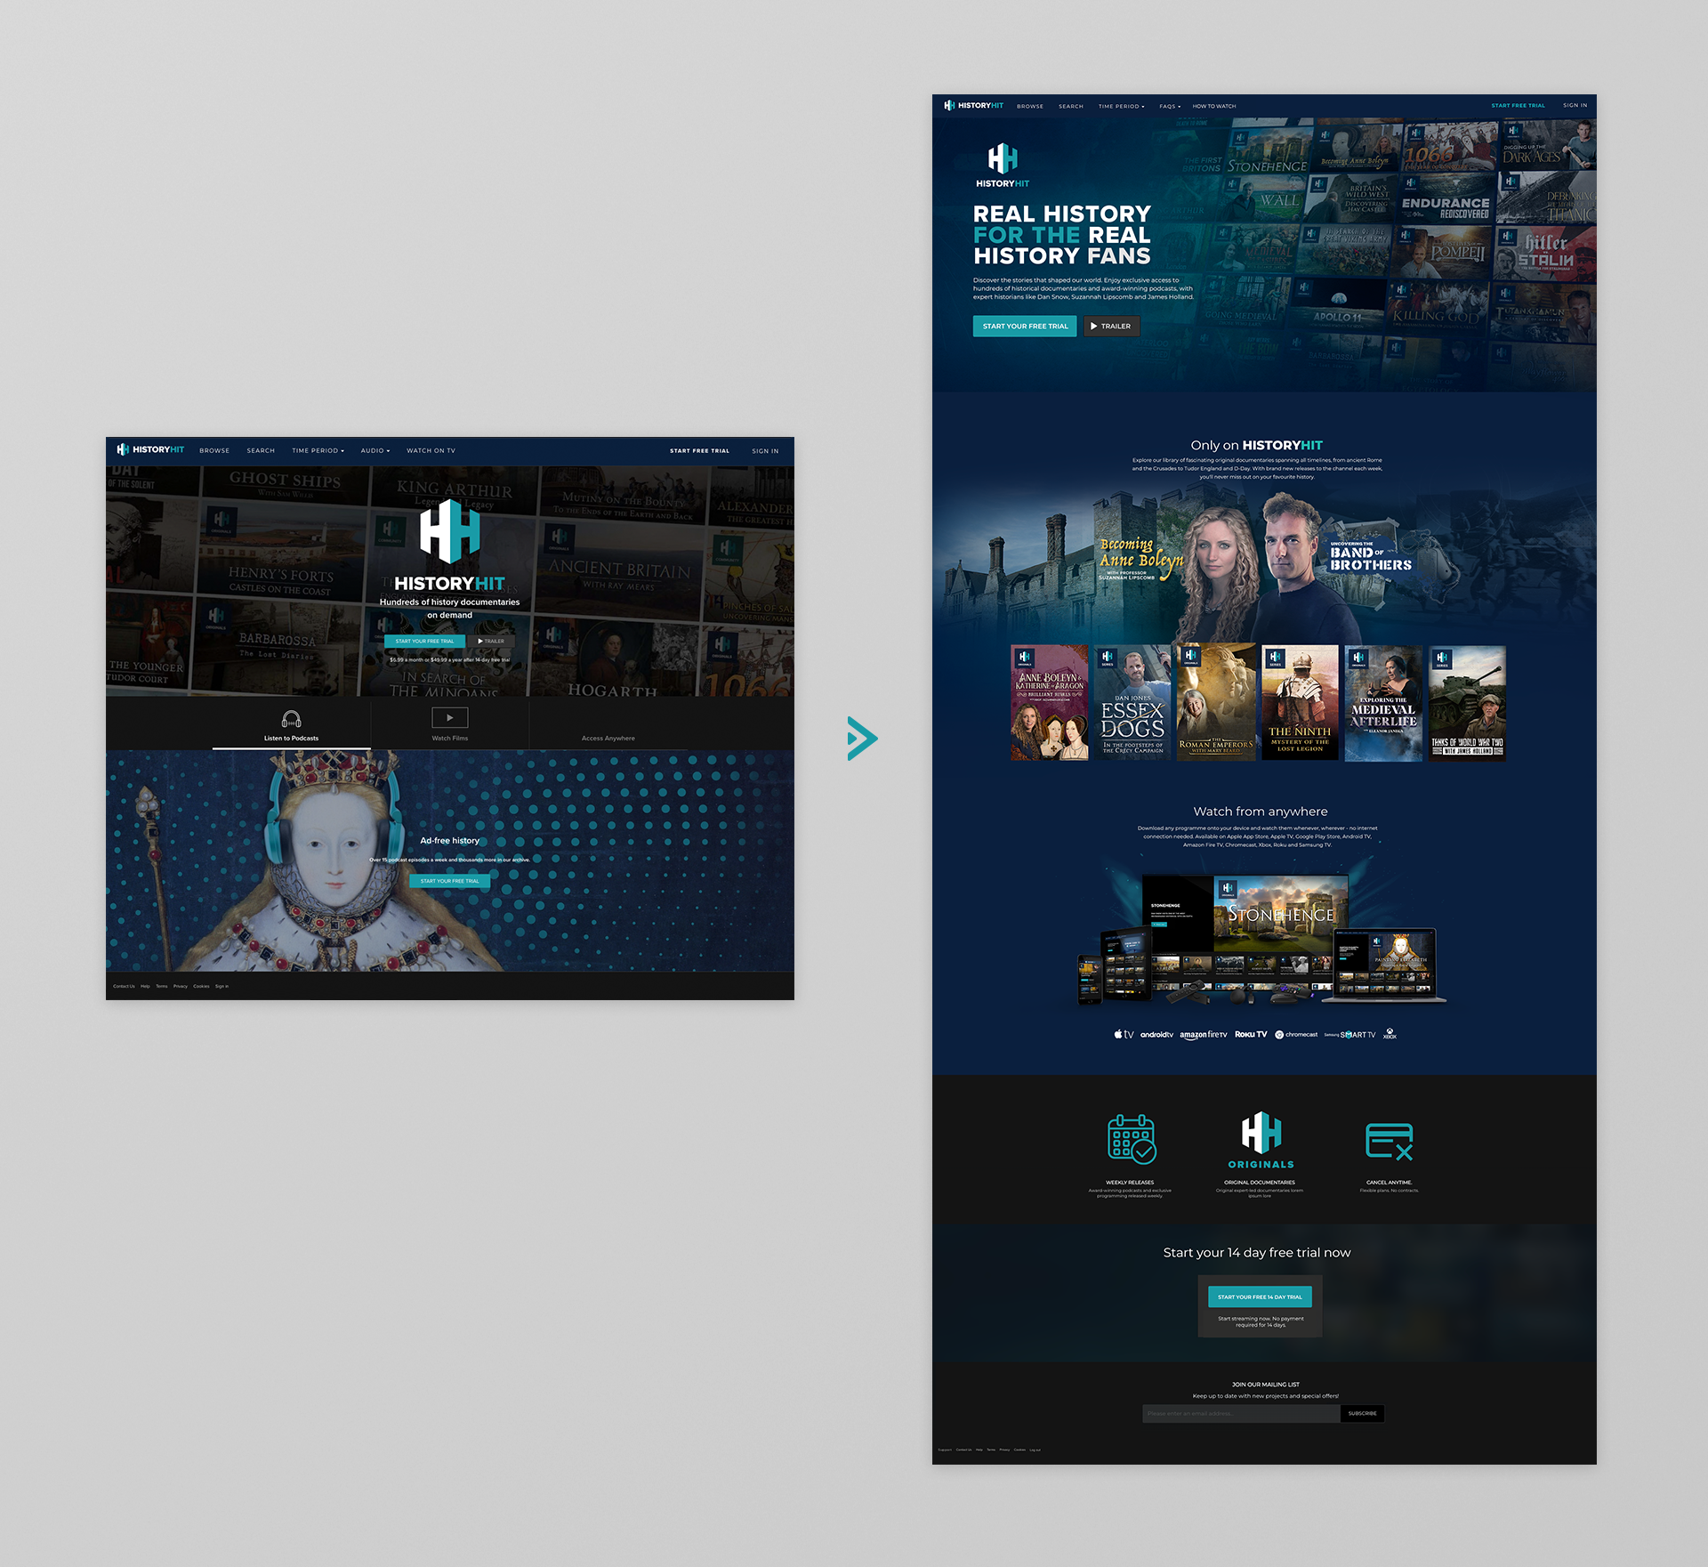Open Roman Emperors poster thumbnail
This screenshot has height=1567, width=1708.
point(1216,703)
